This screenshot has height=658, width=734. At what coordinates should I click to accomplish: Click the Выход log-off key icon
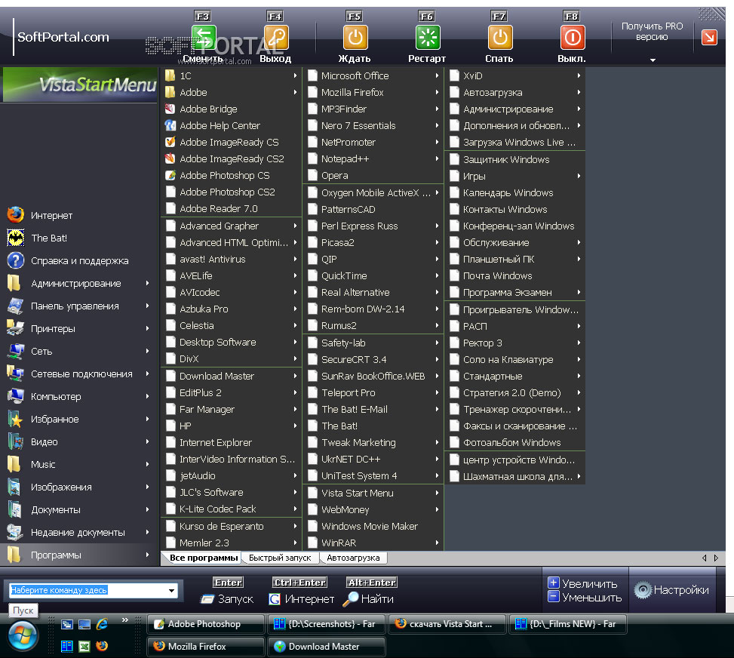pyautogui.click(x=275, y=38)
